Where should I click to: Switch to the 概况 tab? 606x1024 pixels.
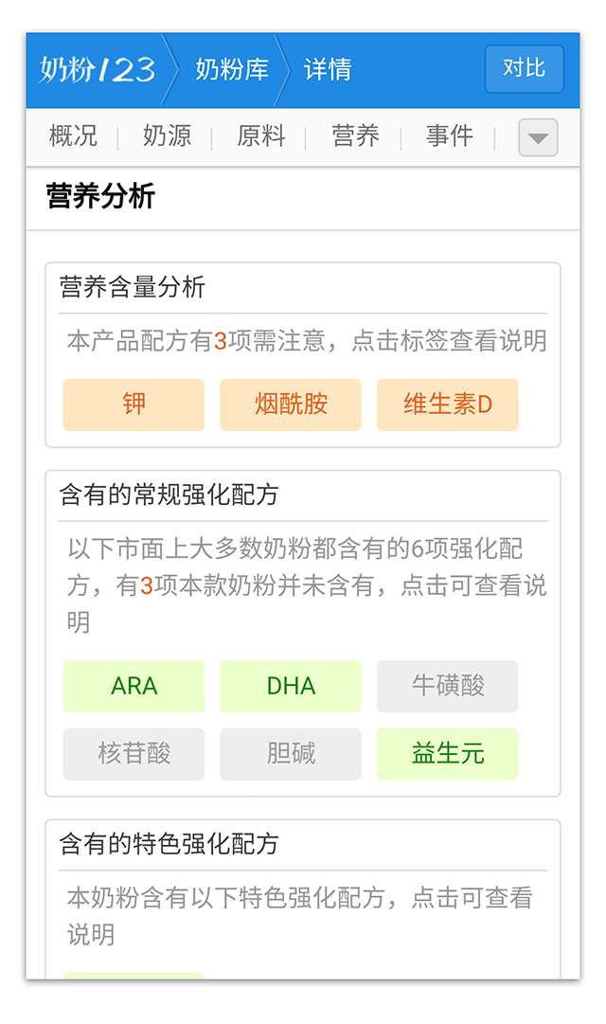click(x=73, y=135)
